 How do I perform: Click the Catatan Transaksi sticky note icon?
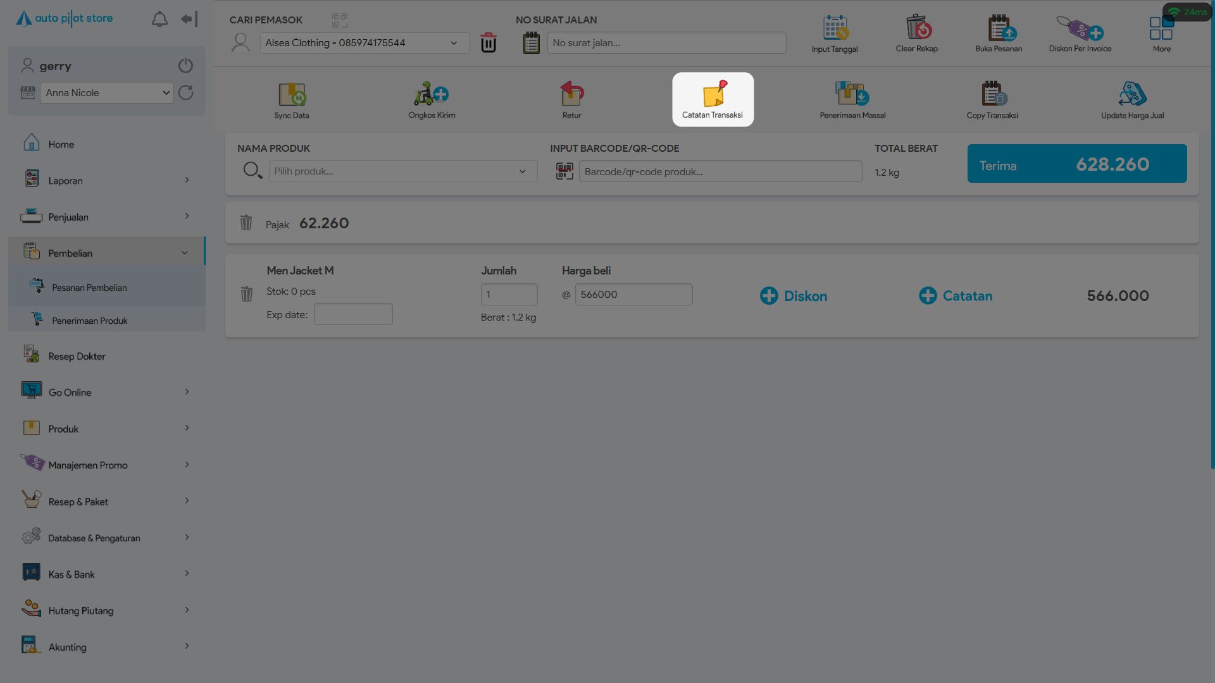click(x=713, y=94)
